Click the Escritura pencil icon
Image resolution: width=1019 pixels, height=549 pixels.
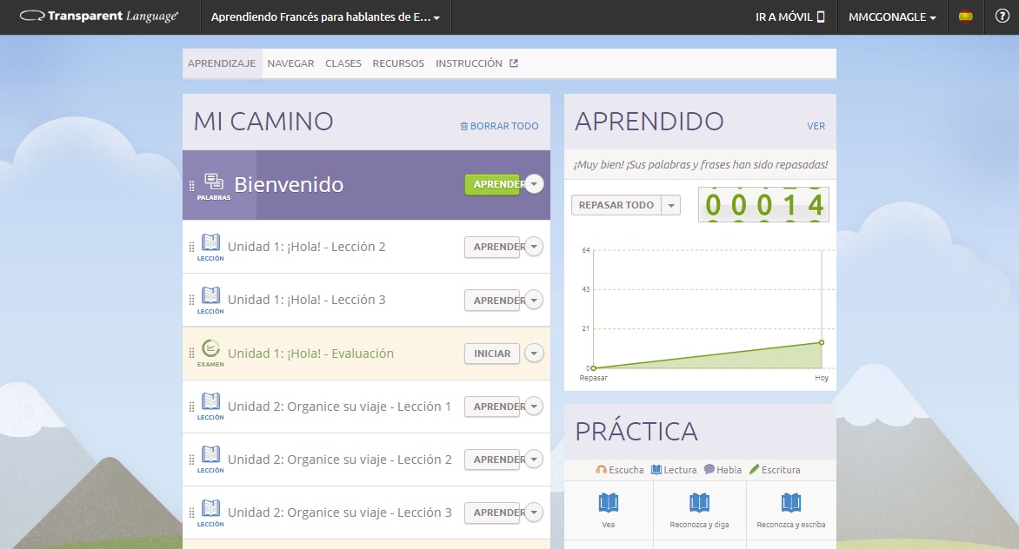pyautogui.click(x=754, y=469)
